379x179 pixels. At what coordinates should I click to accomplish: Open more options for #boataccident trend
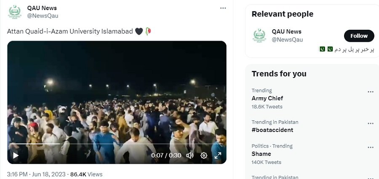(371, 124)
